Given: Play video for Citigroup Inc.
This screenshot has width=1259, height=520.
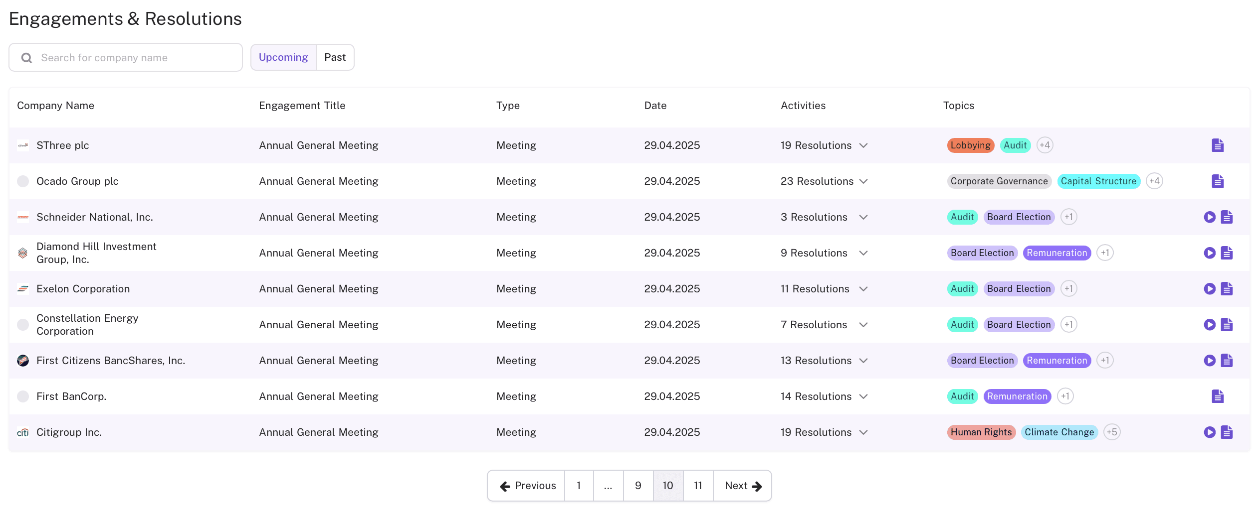Looking at the screenshot, I should click(x=1209, y=432).
